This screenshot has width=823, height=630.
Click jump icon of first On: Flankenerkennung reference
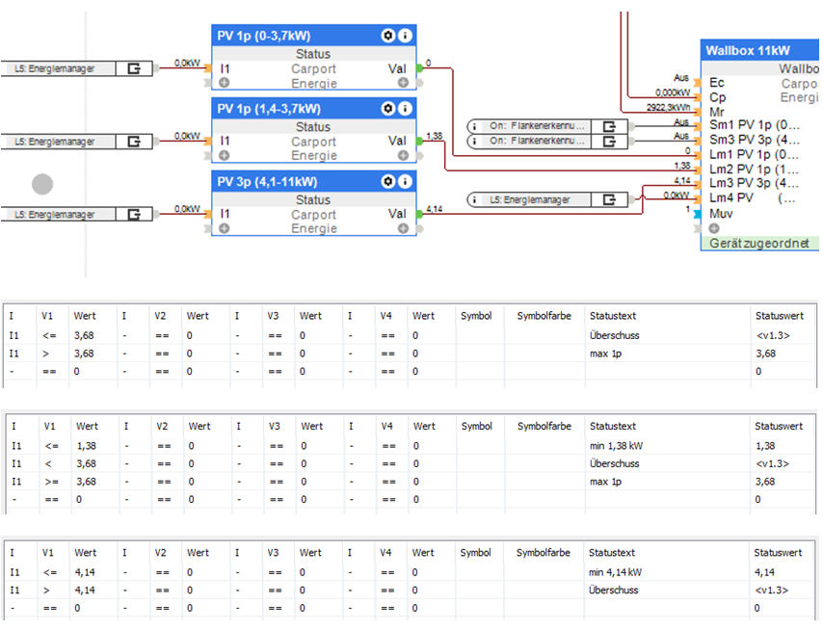pos(609,126)
